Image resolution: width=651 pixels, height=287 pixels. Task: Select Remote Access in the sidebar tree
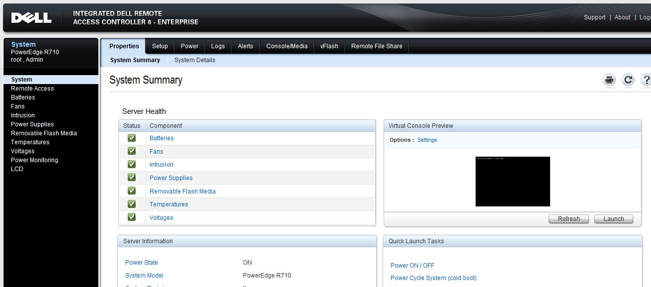pos(32,88)
